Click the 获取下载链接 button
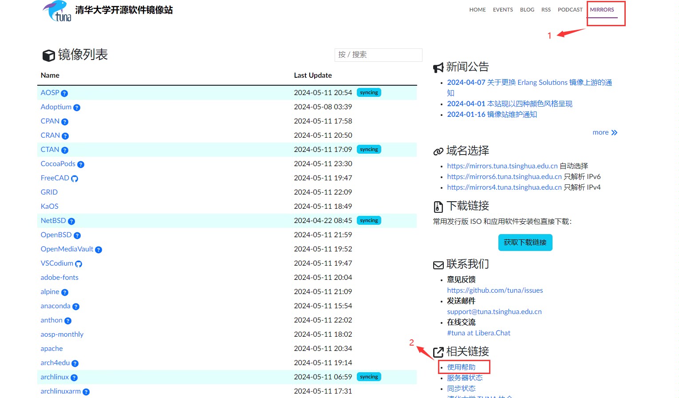This screenshot has width=679, height=398. (x=525, y=243)
